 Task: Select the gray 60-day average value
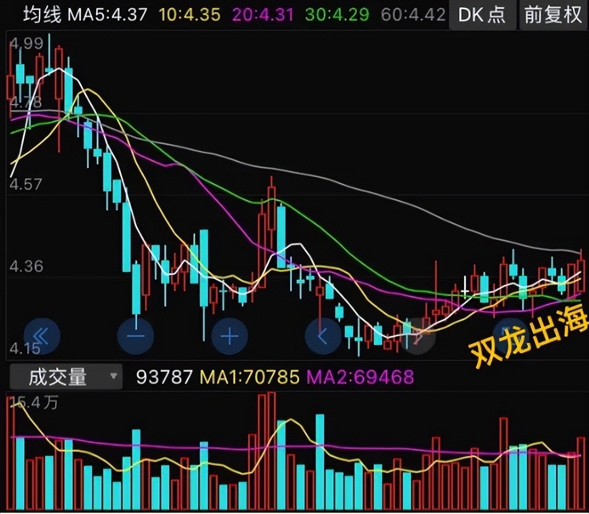pyautogui.click(x=413, y=15)
